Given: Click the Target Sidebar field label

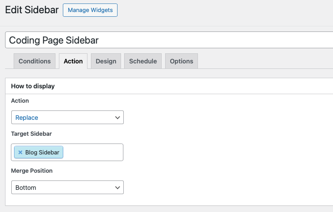Looking at the screenshot, I should click(32, 134).
